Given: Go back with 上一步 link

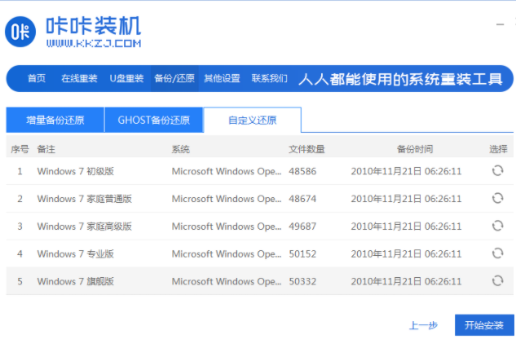Looking at the screenshot, I should click(423, 325).
